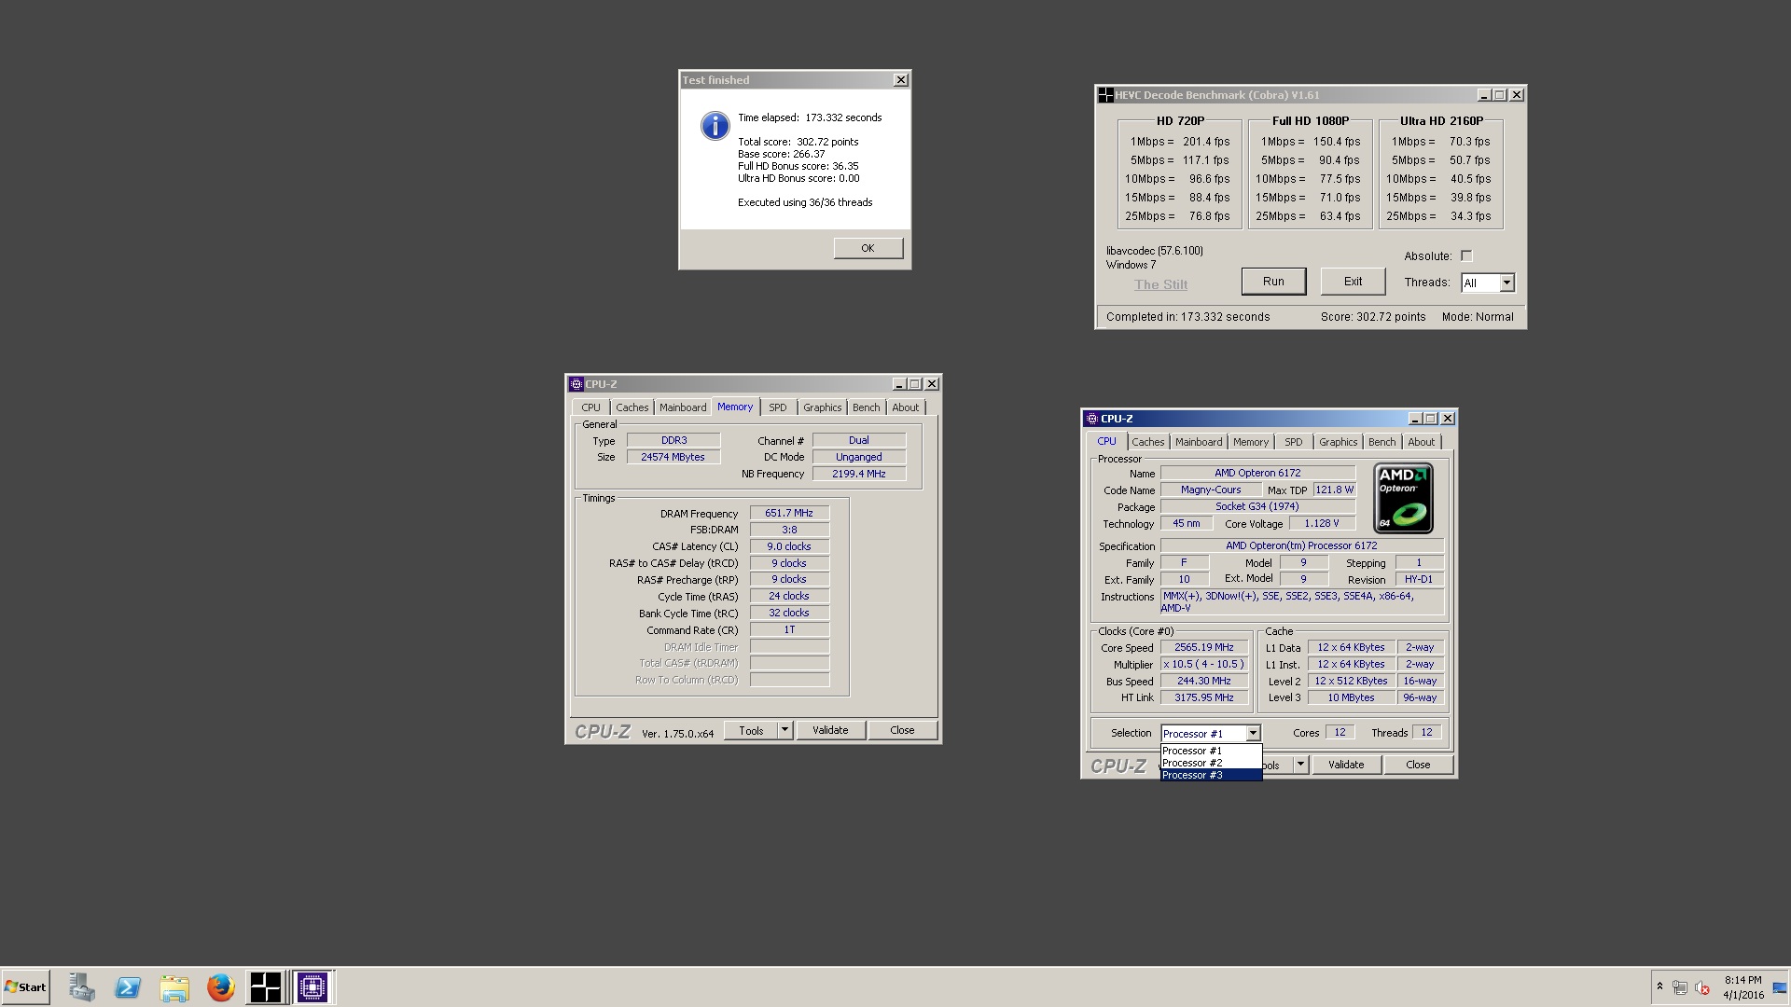Minimize the processor CPU-Z window

[x=1415, y=419]
